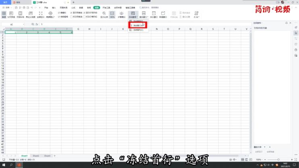
Task: Expand the Arrange Windows dropdown
Action: coord(144,17)
